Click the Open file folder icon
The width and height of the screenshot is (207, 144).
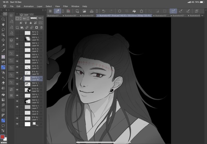84,11
